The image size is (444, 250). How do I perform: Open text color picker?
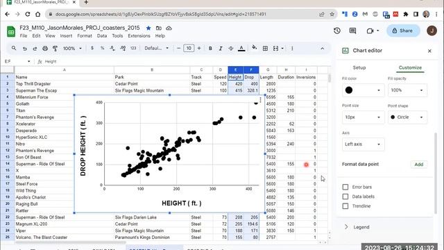(241, 49)
